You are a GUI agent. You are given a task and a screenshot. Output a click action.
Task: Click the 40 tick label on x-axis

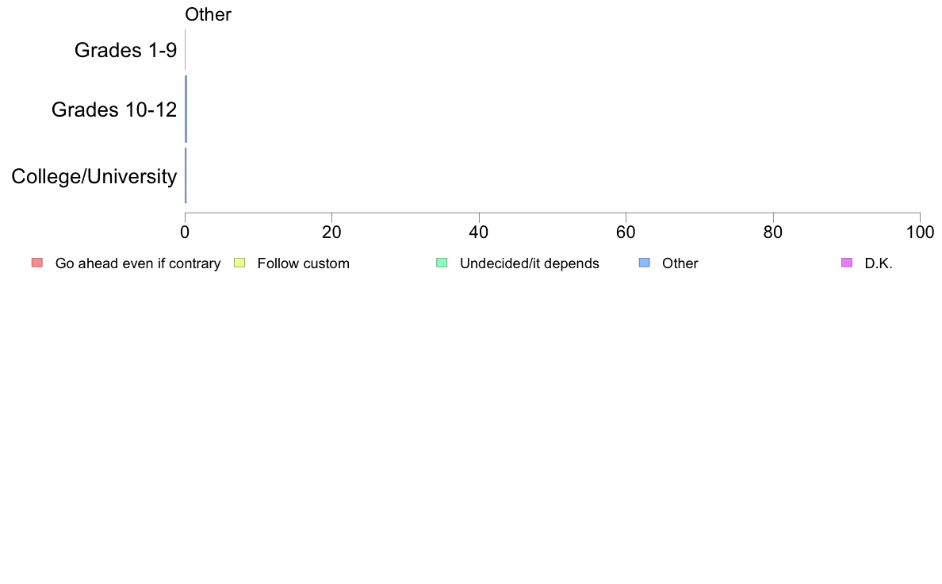[x=479, y=232]
